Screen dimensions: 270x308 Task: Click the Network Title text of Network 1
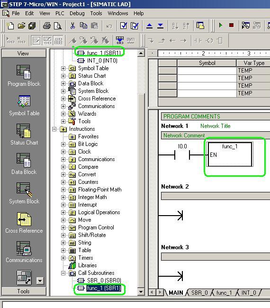click(215, 126)
